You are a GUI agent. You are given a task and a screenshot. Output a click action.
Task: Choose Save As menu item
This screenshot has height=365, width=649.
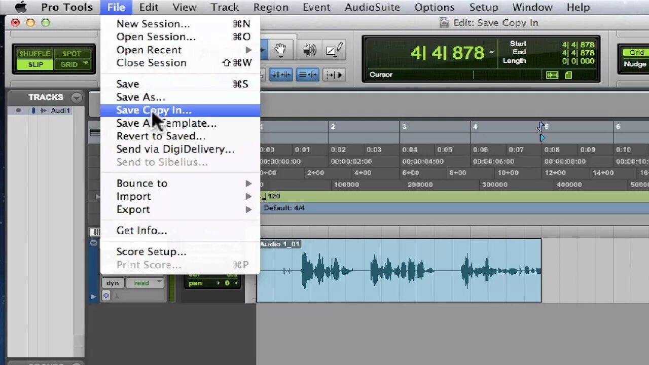pos(180,97)
